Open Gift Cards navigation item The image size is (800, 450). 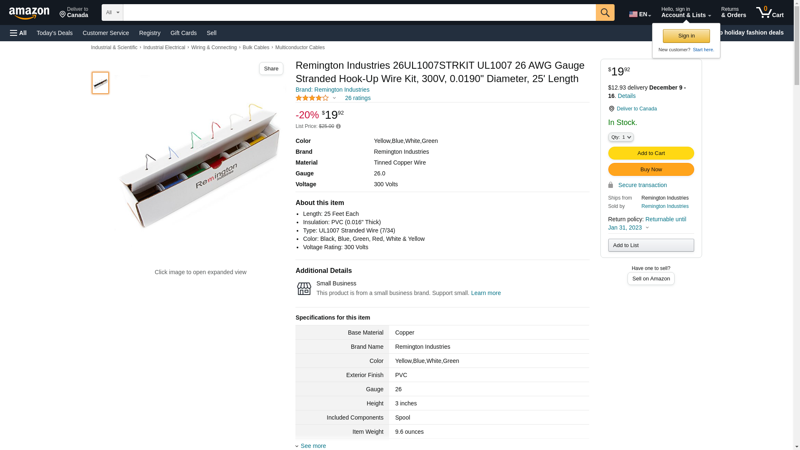coord(183,33)
